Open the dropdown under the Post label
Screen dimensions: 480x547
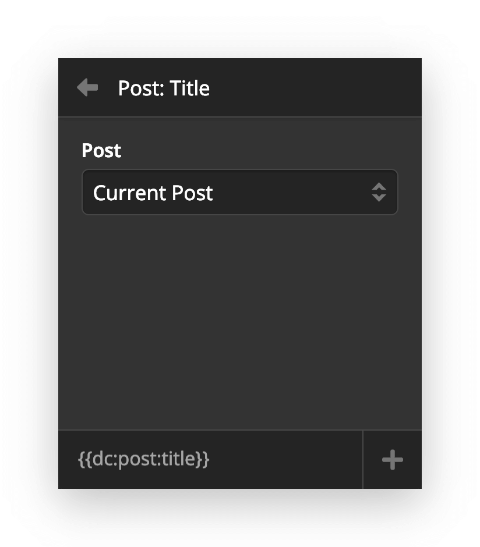tap(240, 192)
